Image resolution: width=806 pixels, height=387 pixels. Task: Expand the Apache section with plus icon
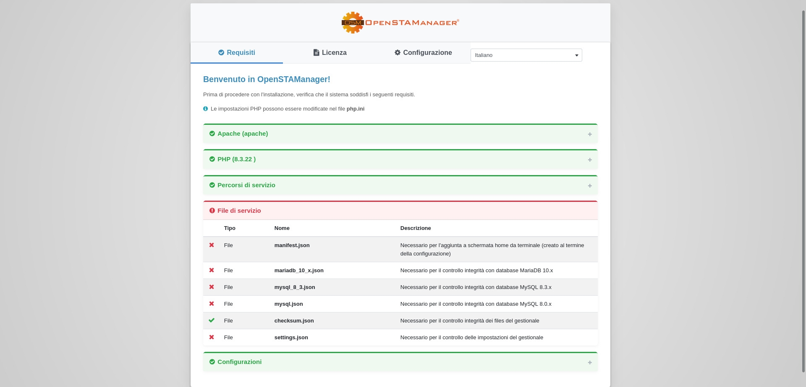point(589,134)
